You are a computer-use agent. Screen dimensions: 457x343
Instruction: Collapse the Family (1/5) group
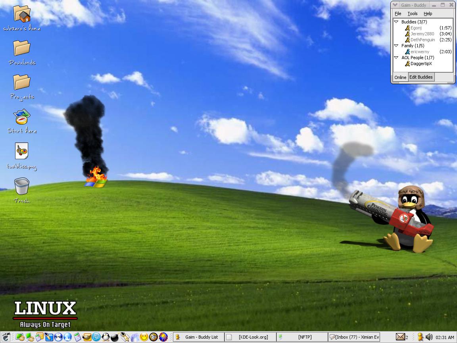coord(396,46)
